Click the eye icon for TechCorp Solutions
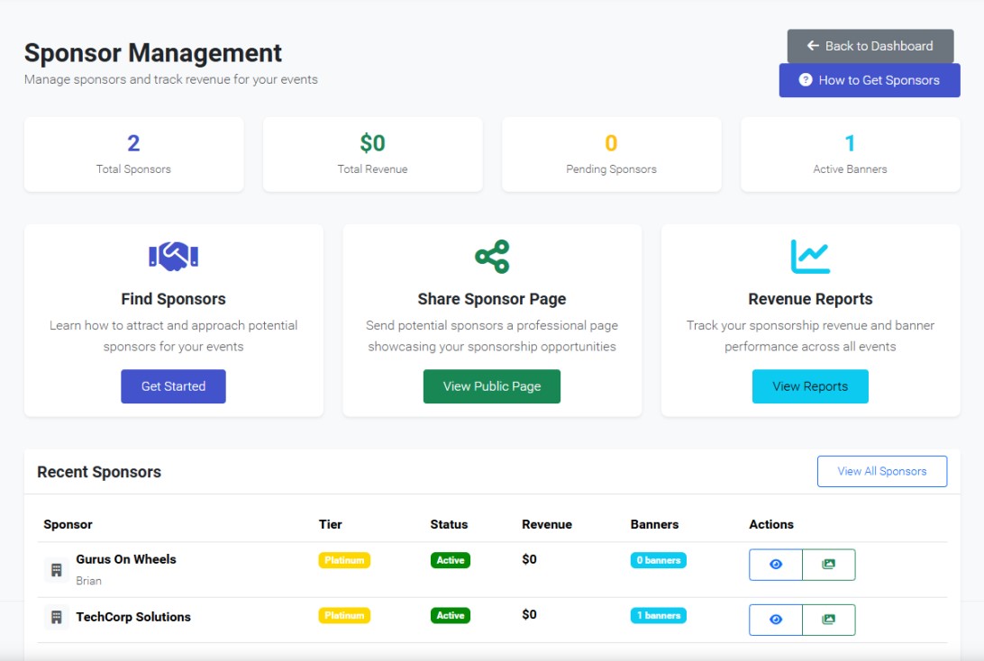Viewport: 984px width, 661px height. coord(775,620)
